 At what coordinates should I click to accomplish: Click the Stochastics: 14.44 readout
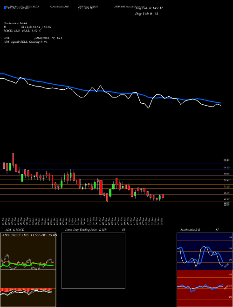click(x=15, y=24)
